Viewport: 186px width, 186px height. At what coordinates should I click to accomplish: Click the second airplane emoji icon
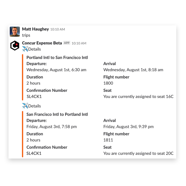(25, 106)
